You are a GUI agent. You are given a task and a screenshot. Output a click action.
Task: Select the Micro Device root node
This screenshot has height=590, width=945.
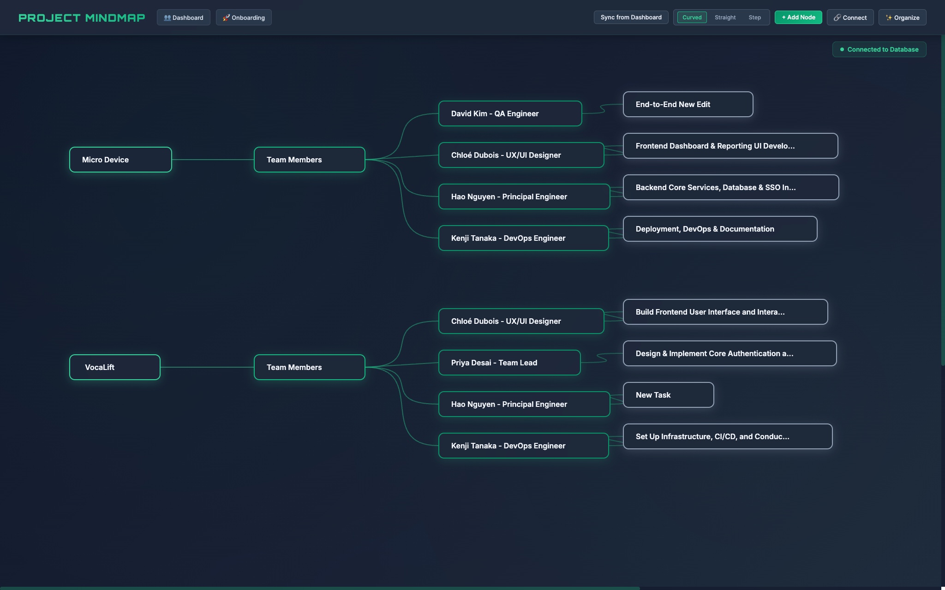pyautogui.click(x=120, y=160)
